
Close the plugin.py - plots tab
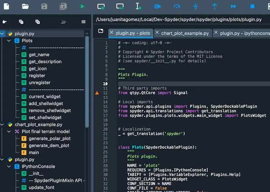tap(112, 32)
